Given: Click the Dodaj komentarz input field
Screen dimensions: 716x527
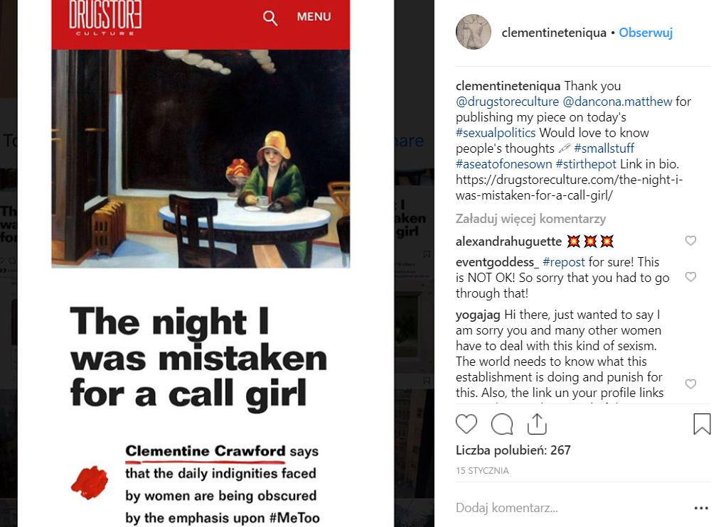Looking at the screenshot, I should click(571, 508).
